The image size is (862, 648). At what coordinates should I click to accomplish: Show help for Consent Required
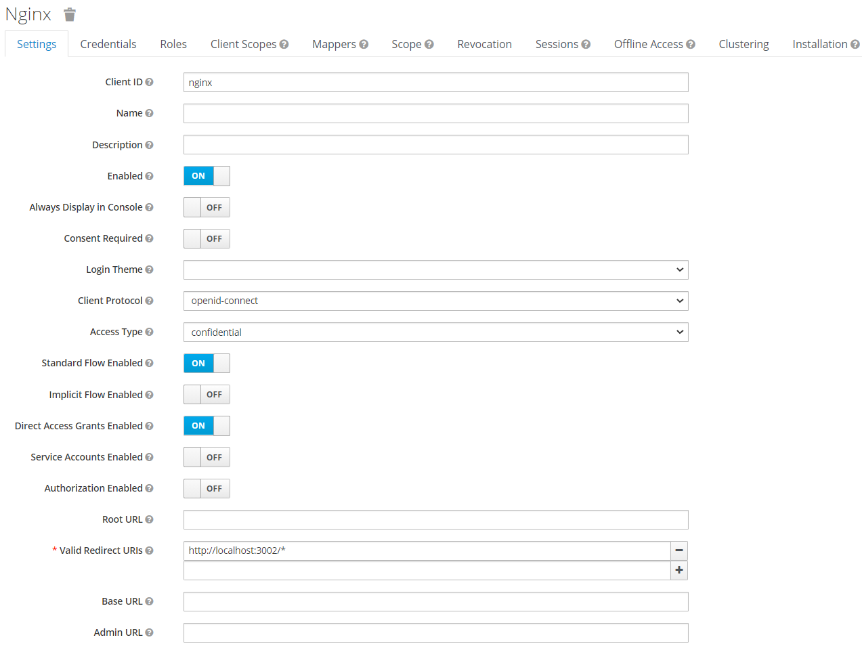tap(149, 238)
